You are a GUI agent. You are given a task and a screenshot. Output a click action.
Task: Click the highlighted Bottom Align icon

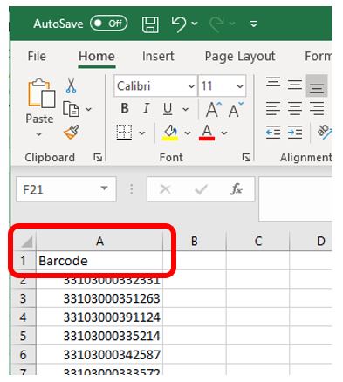317,85
